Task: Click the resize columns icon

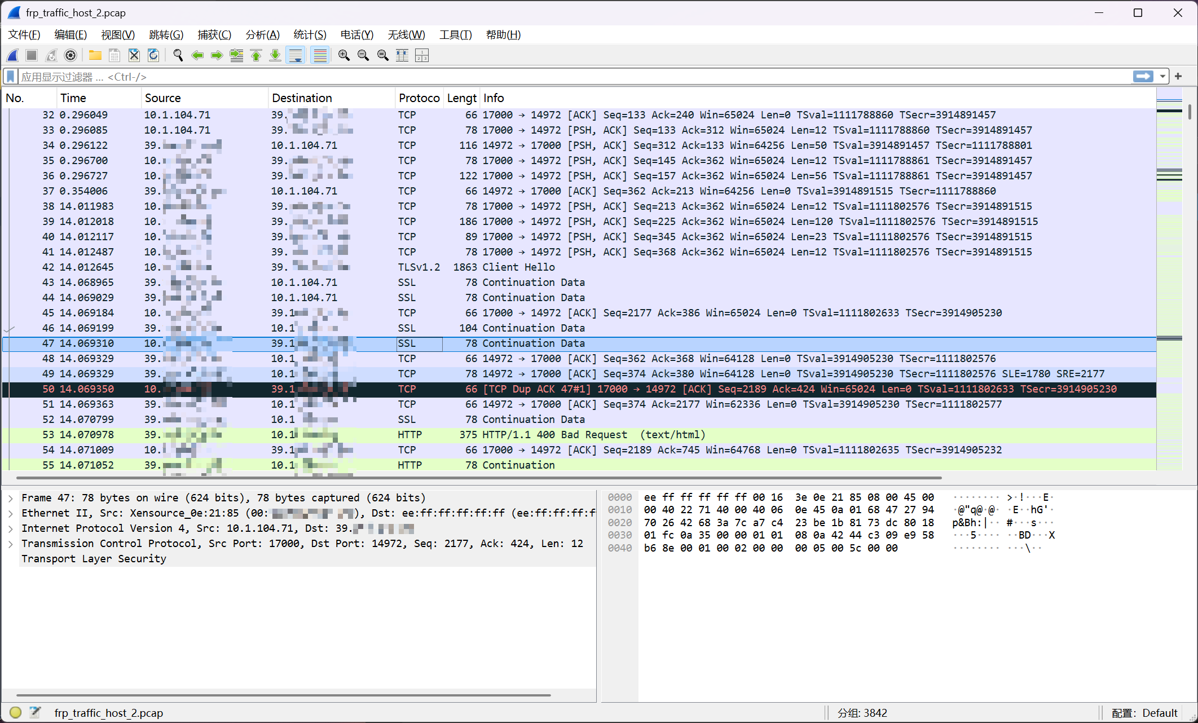Action: click(402, 55)
